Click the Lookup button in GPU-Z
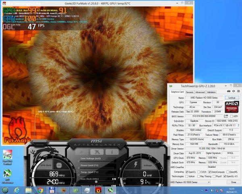This screenshot has width=242, height=194. (x=232, y=98)
